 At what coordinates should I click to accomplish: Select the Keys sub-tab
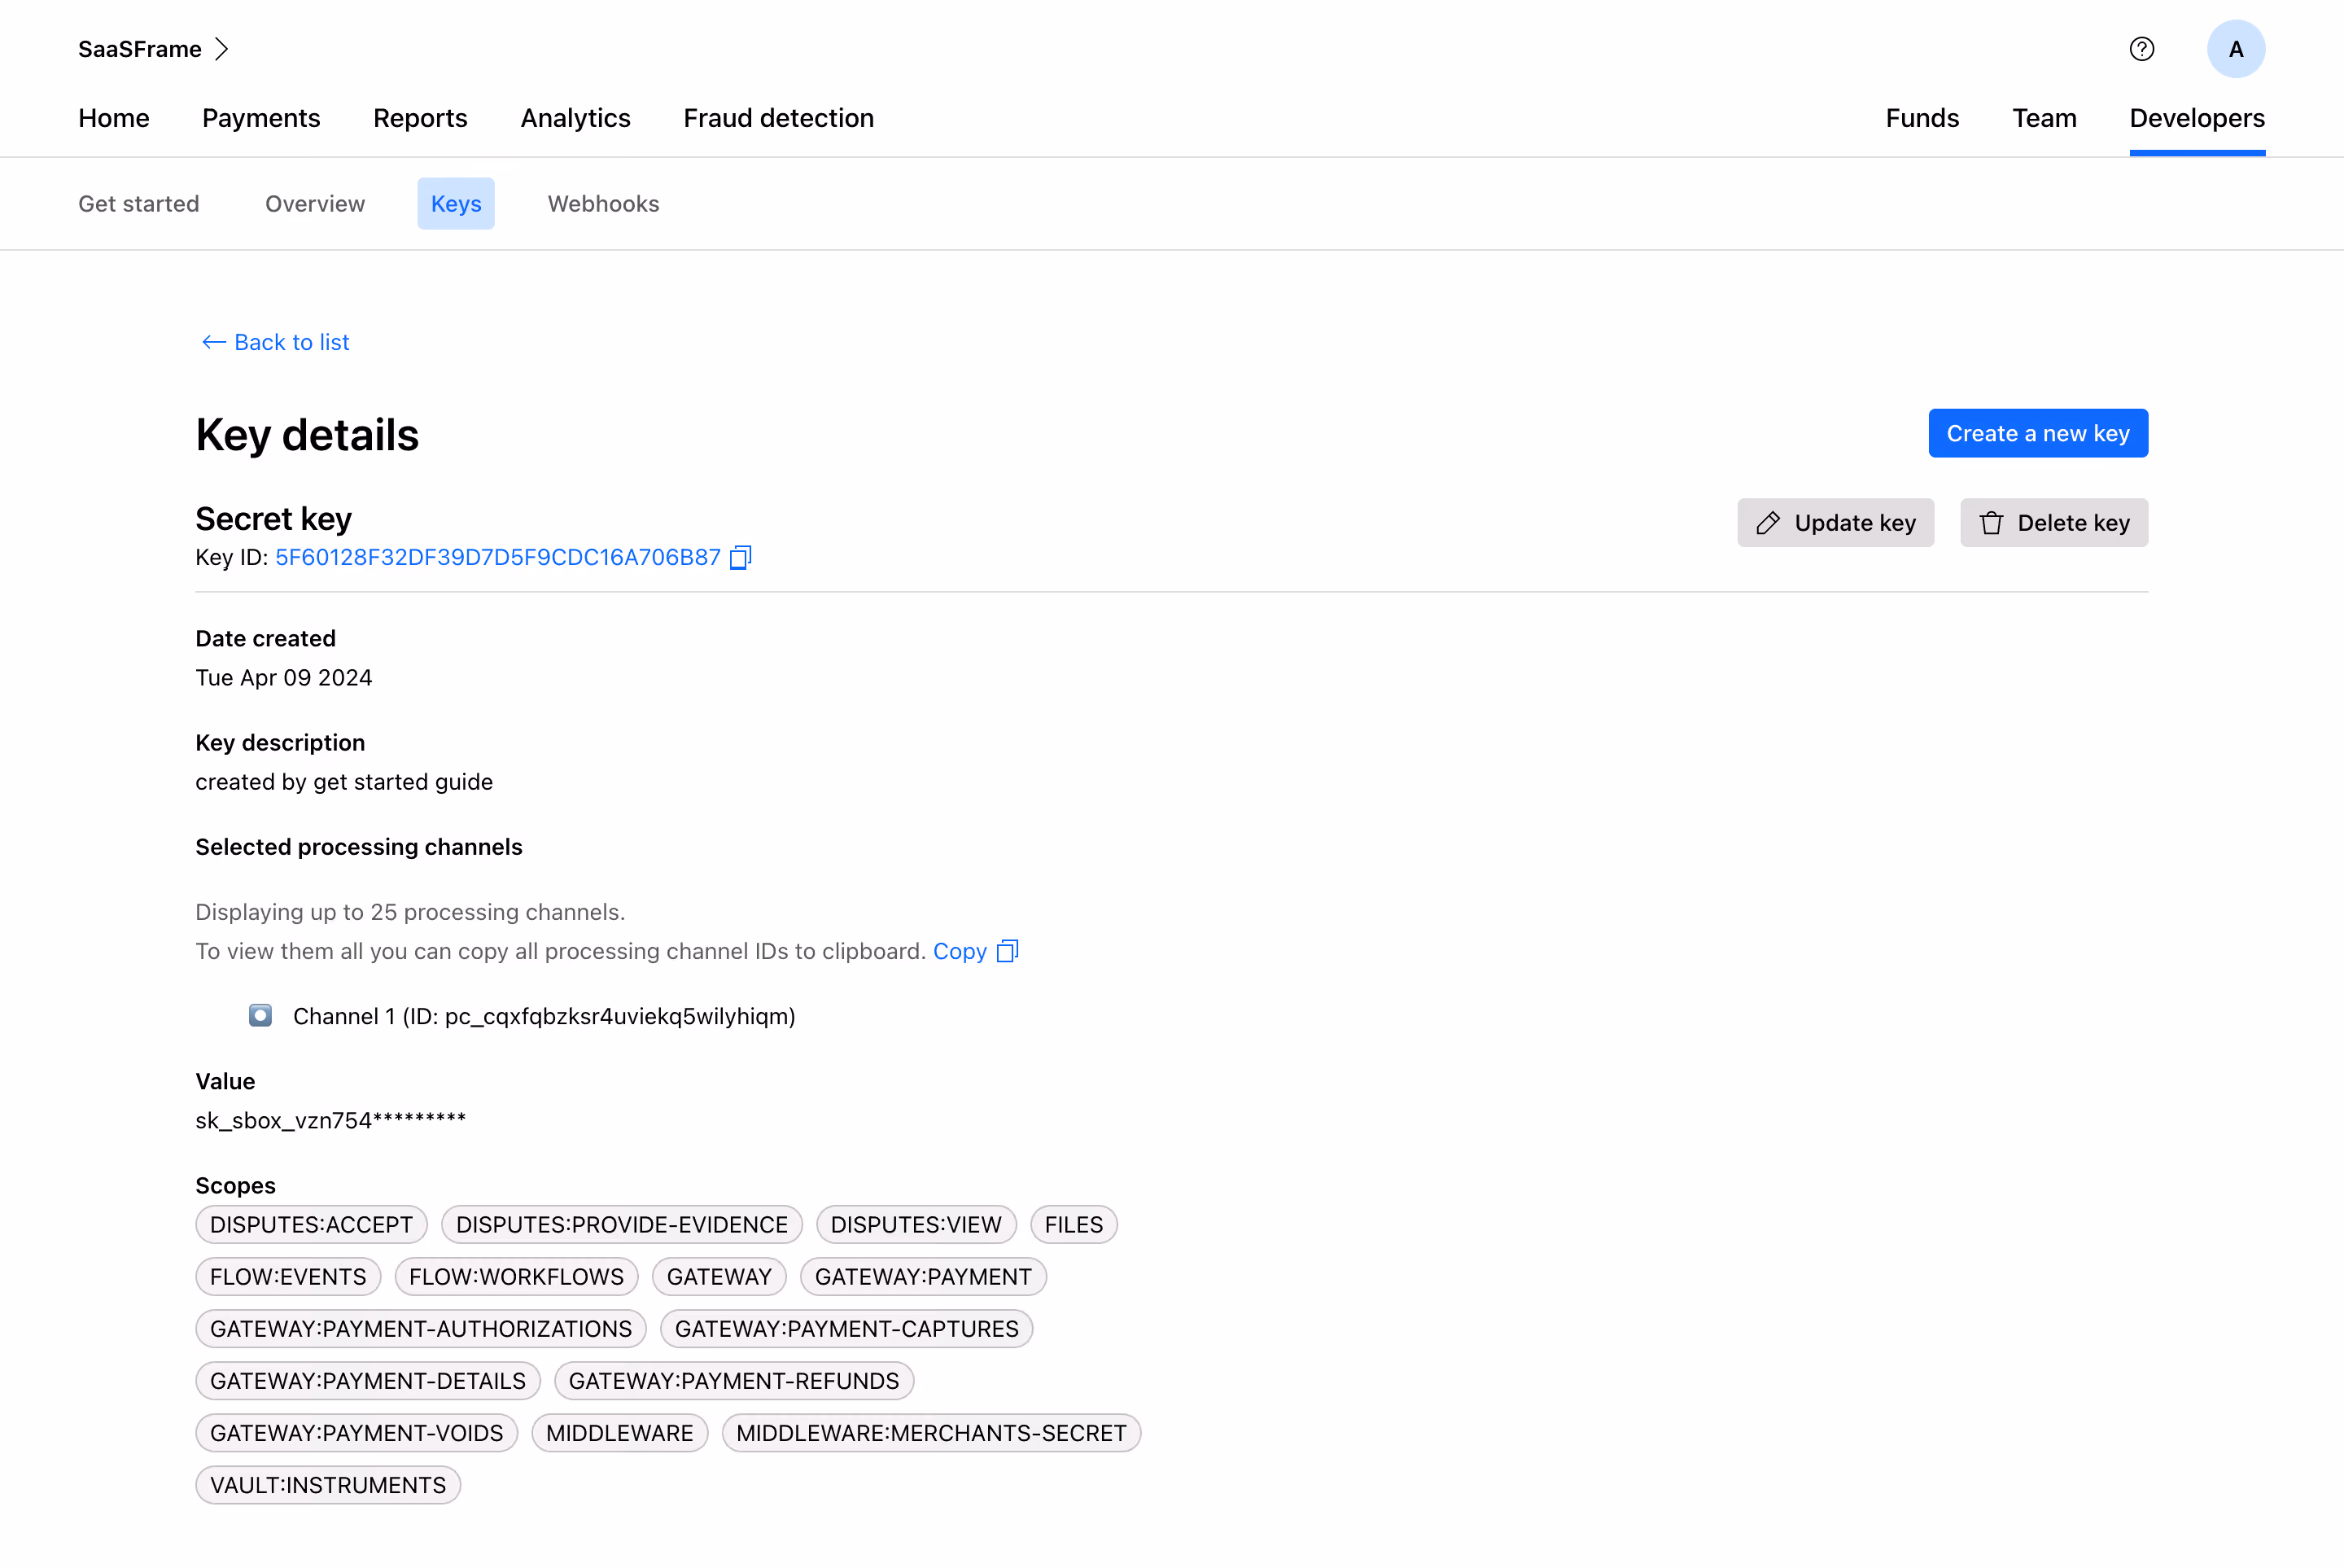click(x=456, y=204)
